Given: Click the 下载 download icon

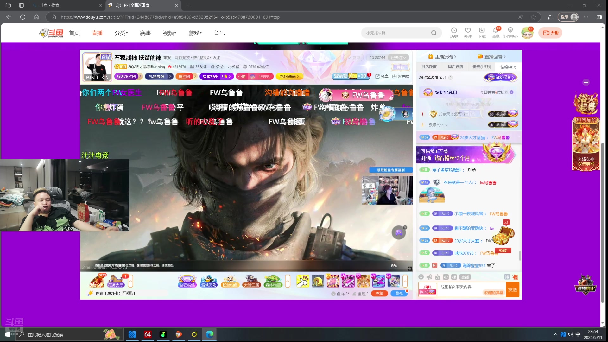Looking at the screenshot, I should 482,33.
